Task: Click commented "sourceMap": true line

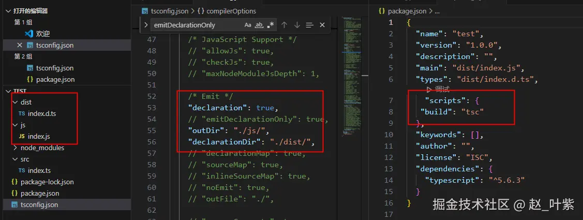Action: click(236, 165)
